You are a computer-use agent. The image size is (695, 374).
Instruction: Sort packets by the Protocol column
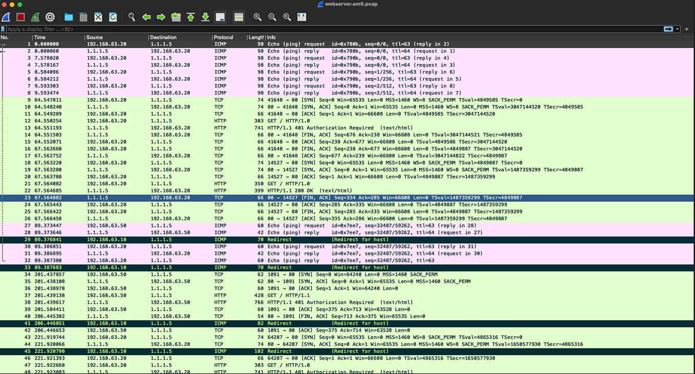[224, 37]
